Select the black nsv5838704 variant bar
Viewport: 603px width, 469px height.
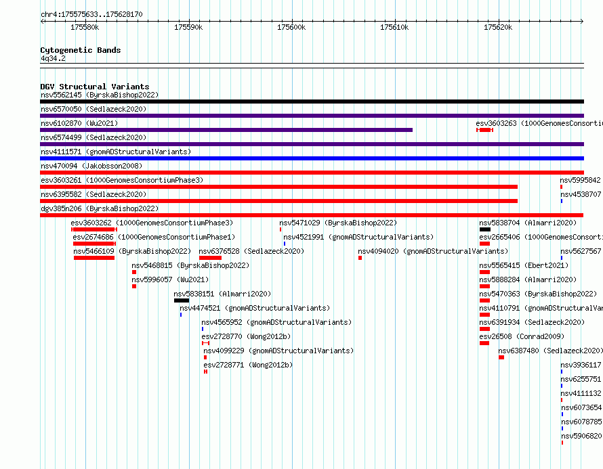(x=485, y=229)
